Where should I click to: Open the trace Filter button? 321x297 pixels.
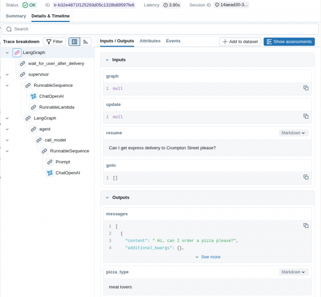(x=55, y=42)
